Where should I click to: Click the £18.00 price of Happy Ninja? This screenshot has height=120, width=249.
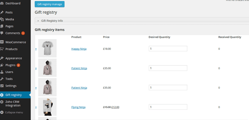107,49
